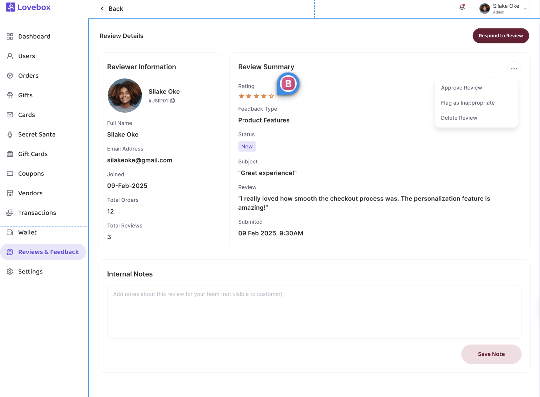Open the Vendors section
The width and height of the screenshot is (540, 397).
coord(30,193)
